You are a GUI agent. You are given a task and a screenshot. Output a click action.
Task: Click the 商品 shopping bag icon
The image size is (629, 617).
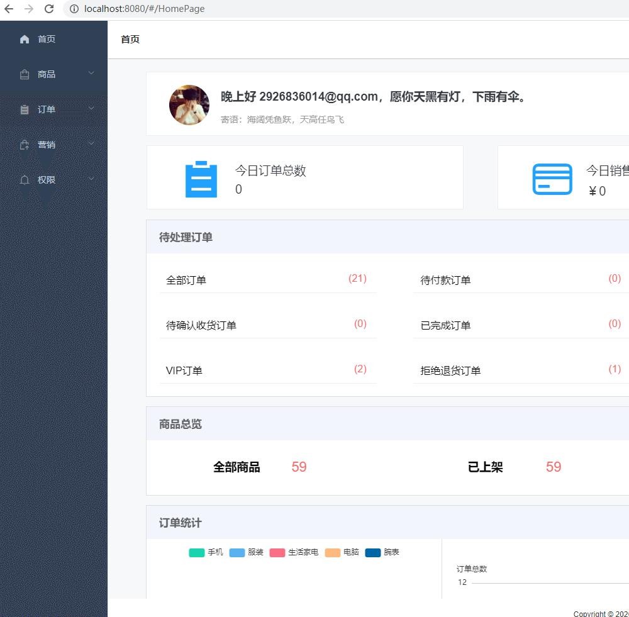(x=25, y=74)
